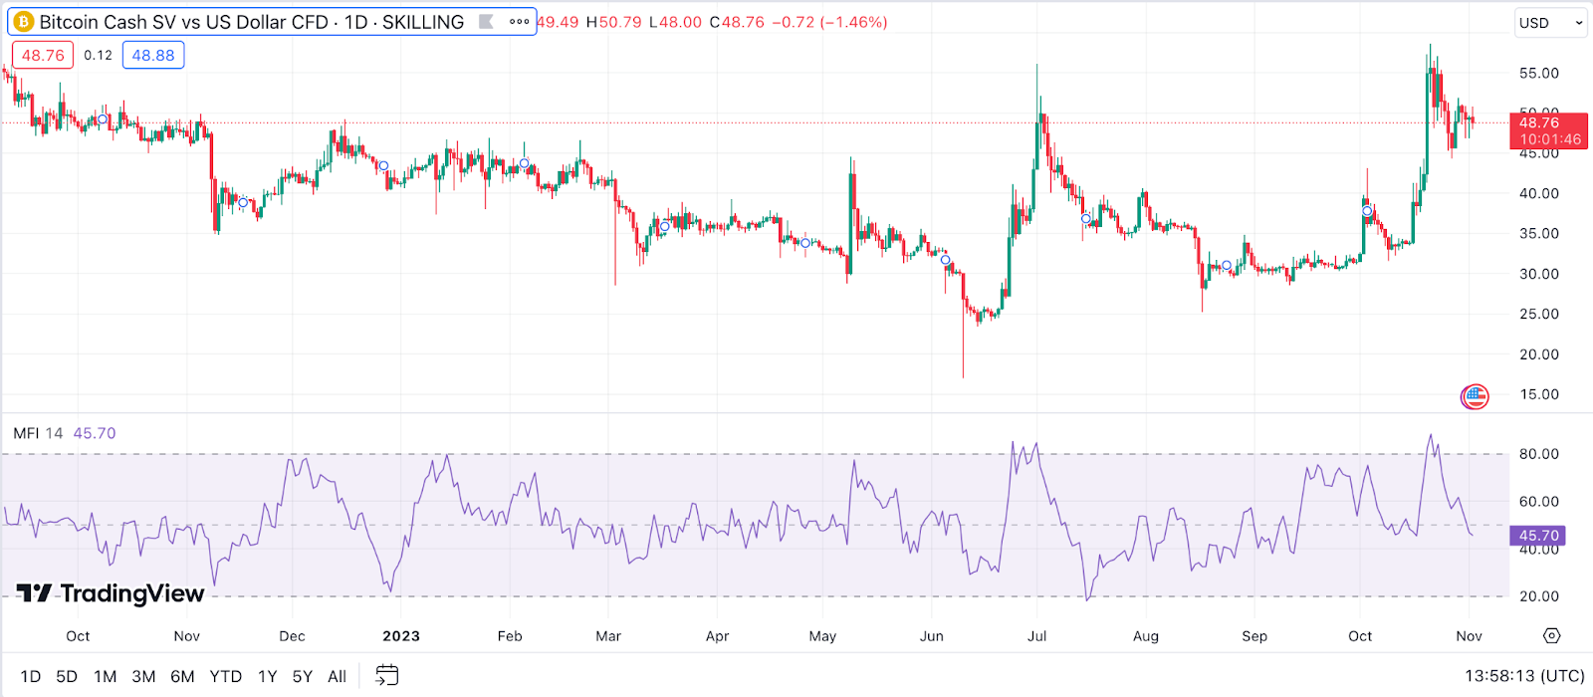Select the 6M time range
The height and width of the screenshot is (697, 1593).
[x=182, y=677]
